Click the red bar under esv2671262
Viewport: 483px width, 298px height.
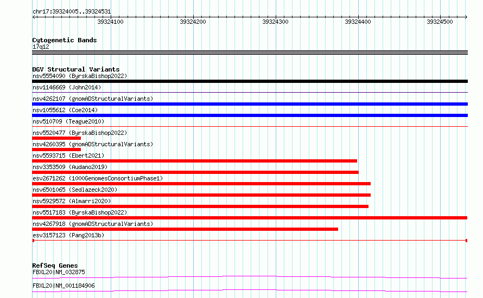[x=201, y=184]
